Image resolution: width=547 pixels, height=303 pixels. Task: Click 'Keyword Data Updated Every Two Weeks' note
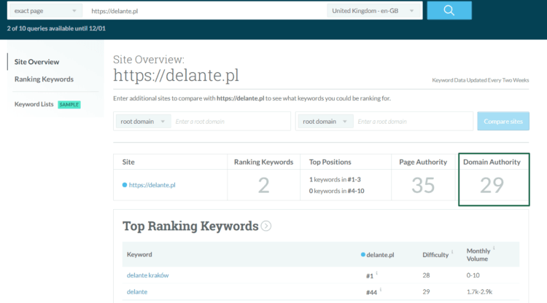coord(481,80)
